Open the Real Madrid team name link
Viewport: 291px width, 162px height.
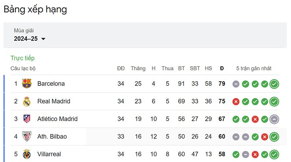[x=54, y=101]
